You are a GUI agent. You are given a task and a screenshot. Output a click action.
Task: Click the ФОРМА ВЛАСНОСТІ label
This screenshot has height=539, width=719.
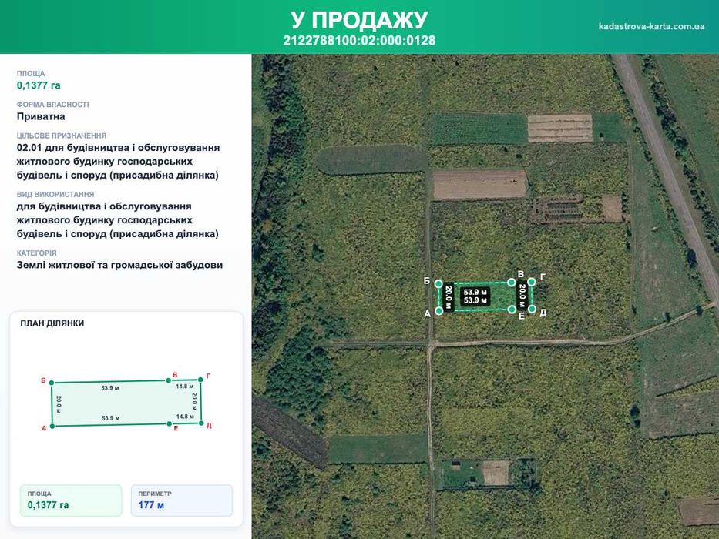pyautogui.click(x=52, y=105)
